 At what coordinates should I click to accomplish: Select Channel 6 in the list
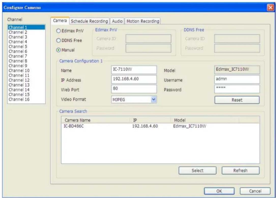pos(26,51)
